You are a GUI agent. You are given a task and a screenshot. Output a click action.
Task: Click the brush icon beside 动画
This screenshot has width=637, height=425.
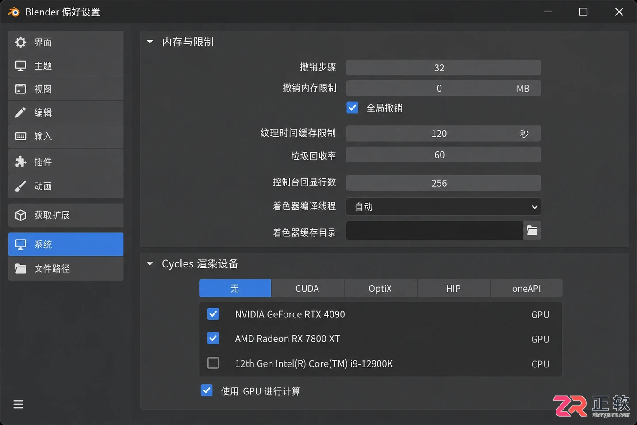coord(20,186)
